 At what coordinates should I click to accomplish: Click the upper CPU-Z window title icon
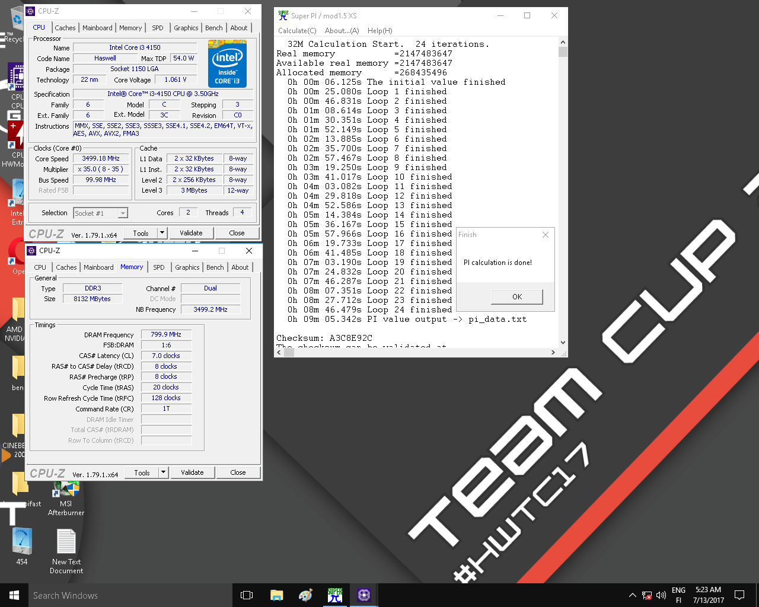[x=31, y=11]
